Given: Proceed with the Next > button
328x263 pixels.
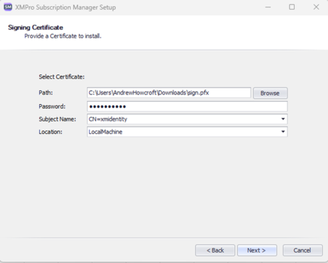Looking at the screenshot, I should click(x=257, y=250).
